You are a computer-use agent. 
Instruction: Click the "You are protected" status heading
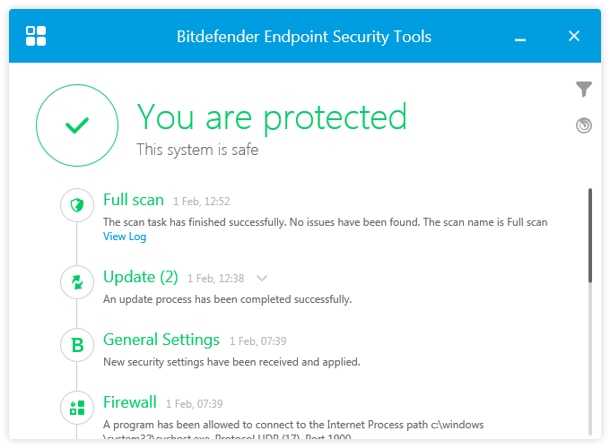tap(272, 116)
